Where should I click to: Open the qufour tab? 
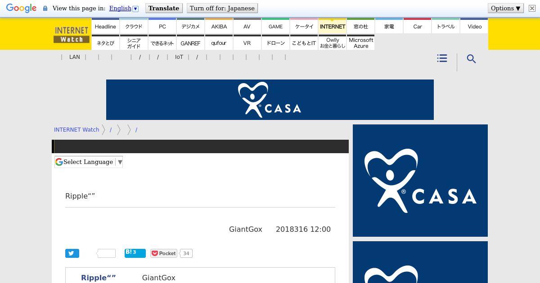click(219, 43)
